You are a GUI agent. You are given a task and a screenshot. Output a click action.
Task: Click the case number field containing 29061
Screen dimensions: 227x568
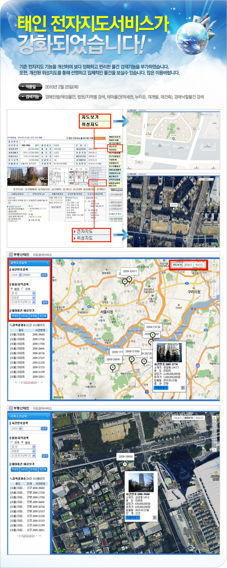pyautogui.click(x=31, y=275)
